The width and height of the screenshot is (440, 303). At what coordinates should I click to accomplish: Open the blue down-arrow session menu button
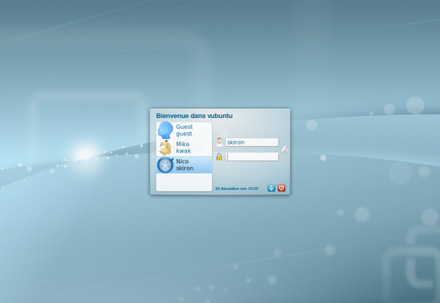click(271, 188)
